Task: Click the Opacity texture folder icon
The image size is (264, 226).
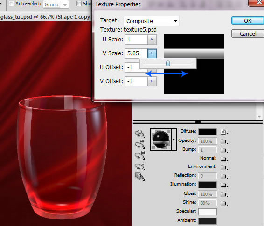Action: pyautogui.click(x=224, y=141)
